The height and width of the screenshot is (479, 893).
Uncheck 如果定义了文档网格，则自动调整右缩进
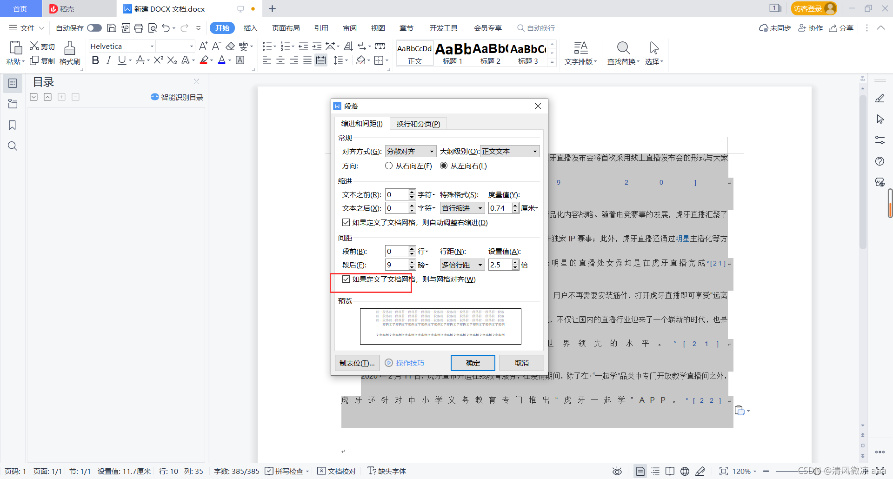coord(346,222)
